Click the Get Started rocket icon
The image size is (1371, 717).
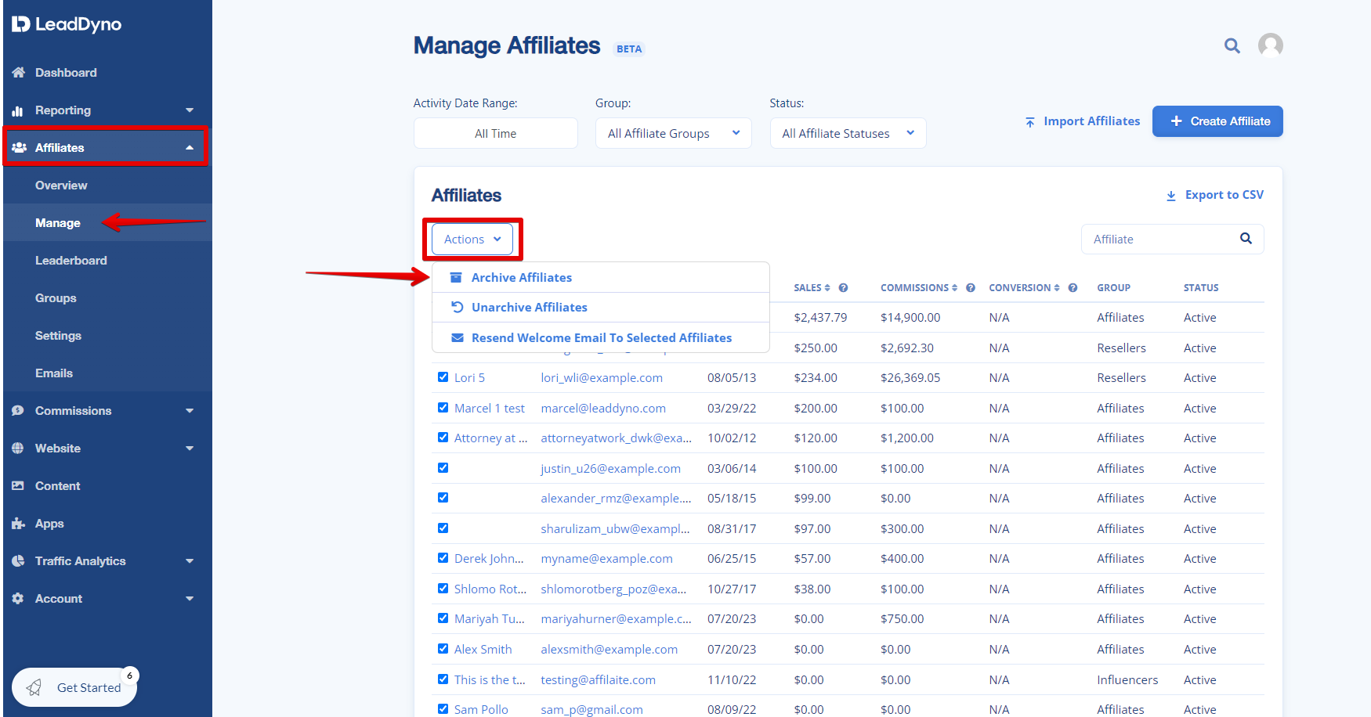(x=34, y=688)
